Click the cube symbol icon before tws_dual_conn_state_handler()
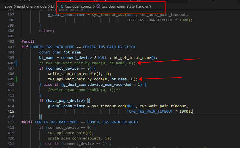Image resolution: width=240 pixels, height=148 pixels. (98, 7)
